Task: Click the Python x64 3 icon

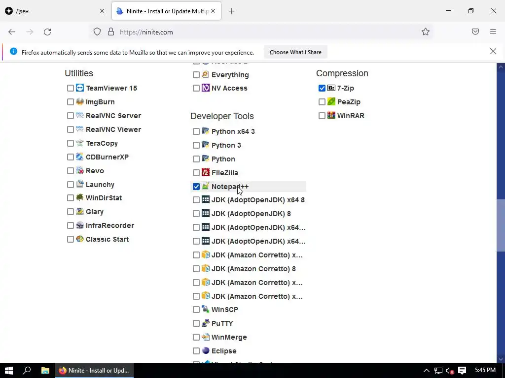Action: [x=206, y=131]
